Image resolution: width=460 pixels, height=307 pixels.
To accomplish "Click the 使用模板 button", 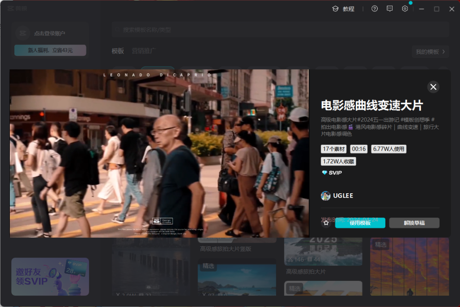I will click(360, 222).
